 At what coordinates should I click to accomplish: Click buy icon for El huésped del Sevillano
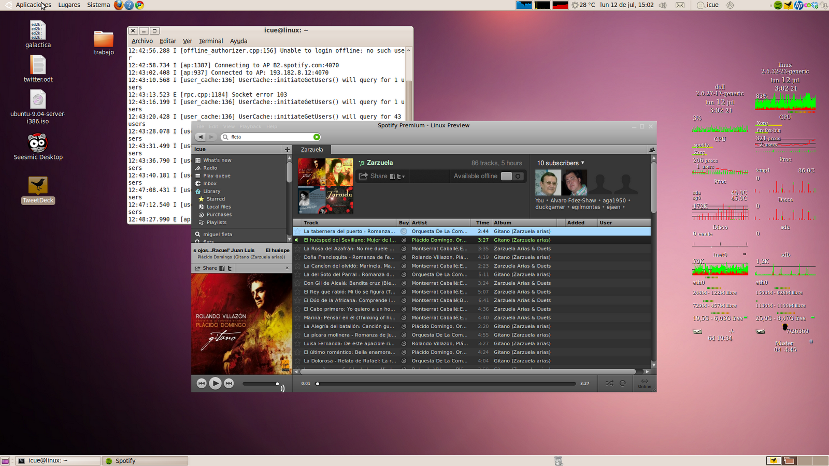[404, 240]
